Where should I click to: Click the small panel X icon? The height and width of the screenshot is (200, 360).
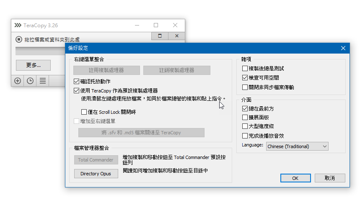[176, 36]
